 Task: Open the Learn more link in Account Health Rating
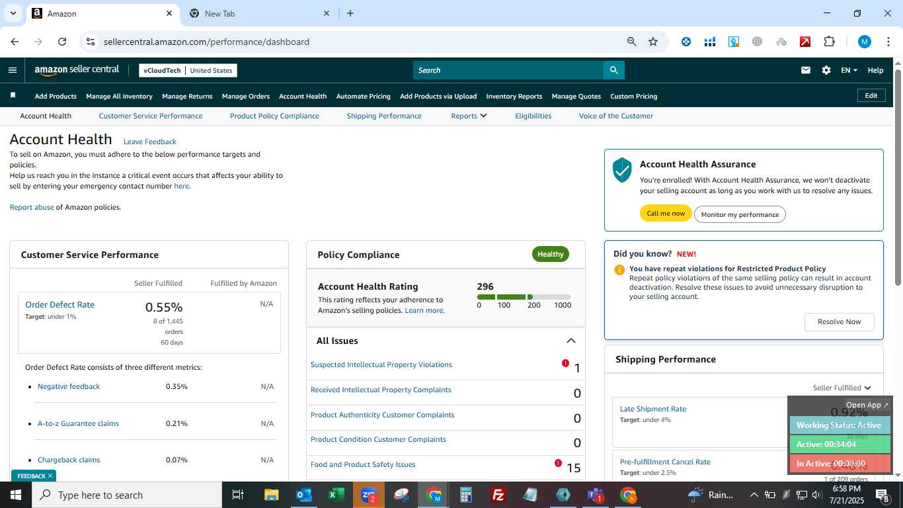(x=424, y=310)
